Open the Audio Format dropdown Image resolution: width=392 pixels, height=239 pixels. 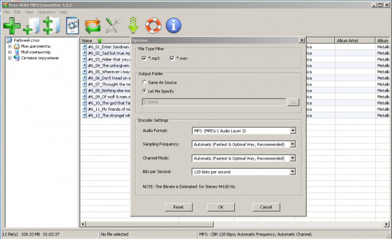pos(293,131)
